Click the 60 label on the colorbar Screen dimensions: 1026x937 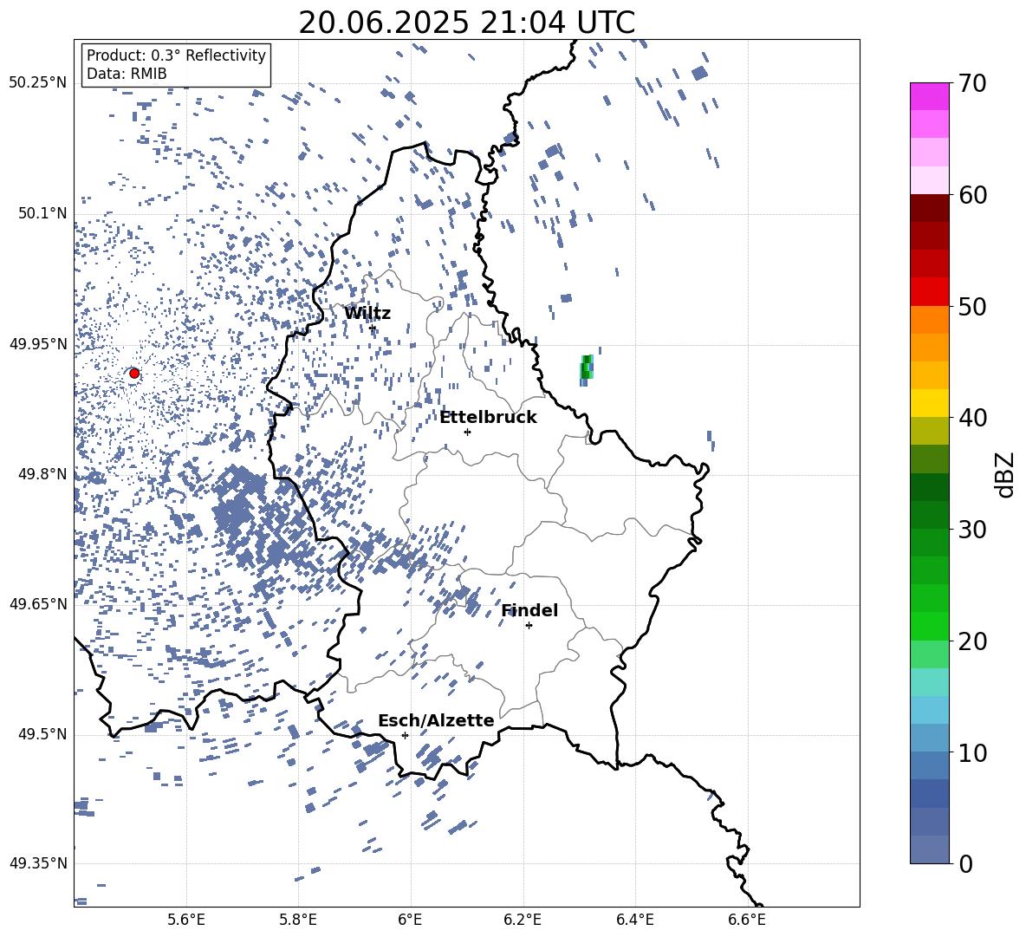click(x=973, y=195)
